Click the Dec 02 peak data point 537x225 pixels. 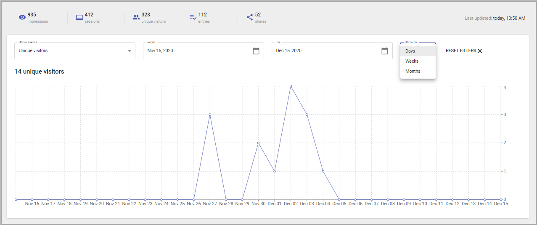(x=291, y=86)
